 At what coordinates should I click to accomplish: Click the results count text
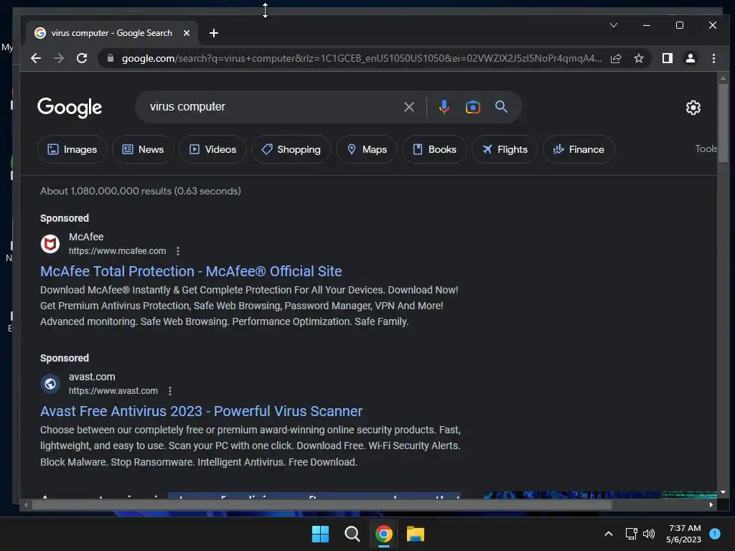pos(141,191)
